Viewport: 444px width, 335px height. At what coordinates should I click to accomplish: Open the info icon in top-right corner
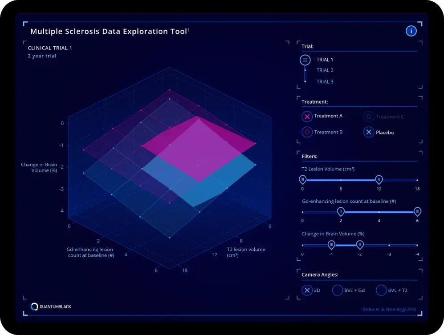click(x=411, y=31)
